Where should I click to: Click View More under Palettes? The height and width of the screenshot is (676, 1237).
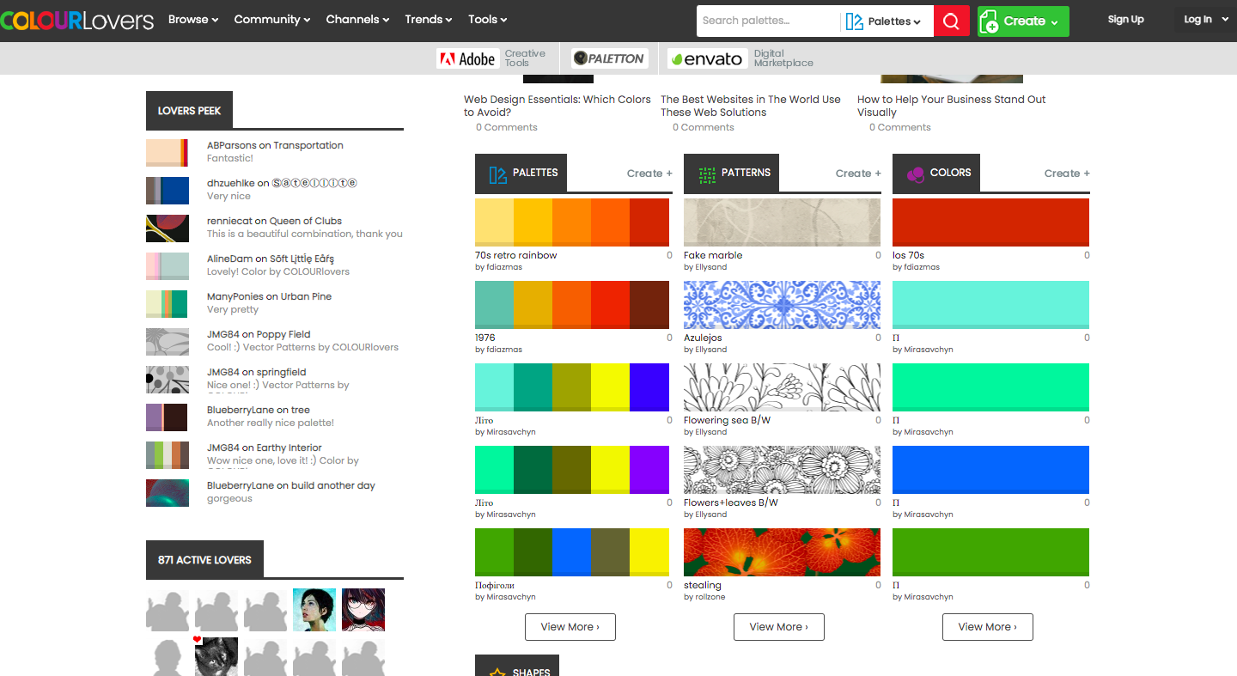[570, 627]
